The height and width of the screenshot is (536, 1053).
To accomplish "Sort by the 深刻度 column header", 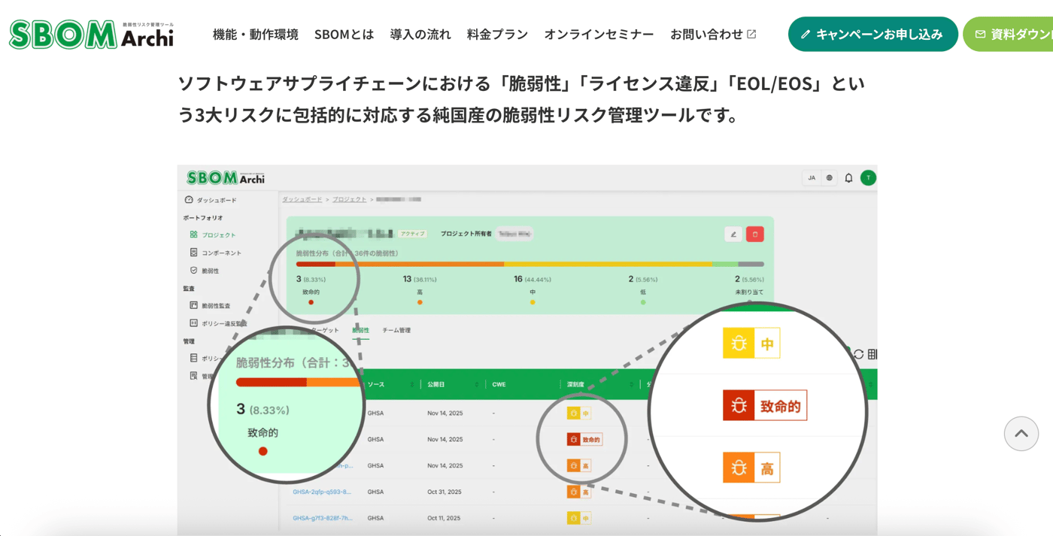I will pyautogui.click(x=575, y=384).
